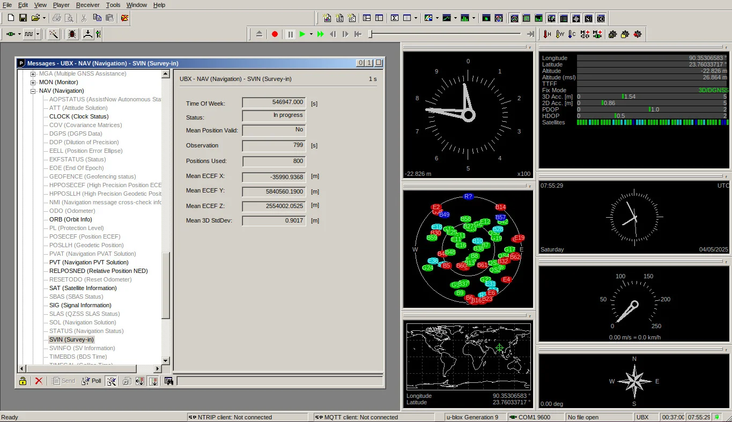Image resolution: width=732 pixels, height=422 pixels.
Task: Select ORB (Orbit Info) message
Action: (71, 219)
